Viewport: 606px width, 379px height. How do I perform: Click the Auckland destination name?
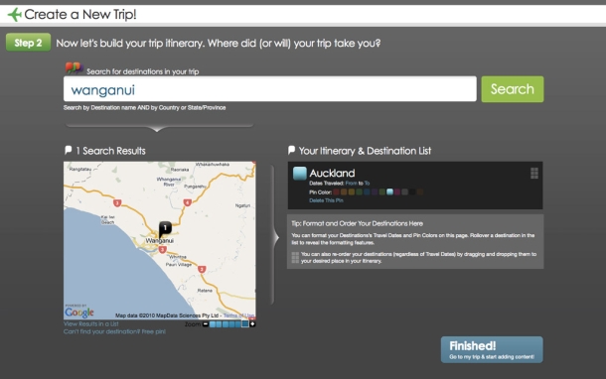click(x=332, y=173)
